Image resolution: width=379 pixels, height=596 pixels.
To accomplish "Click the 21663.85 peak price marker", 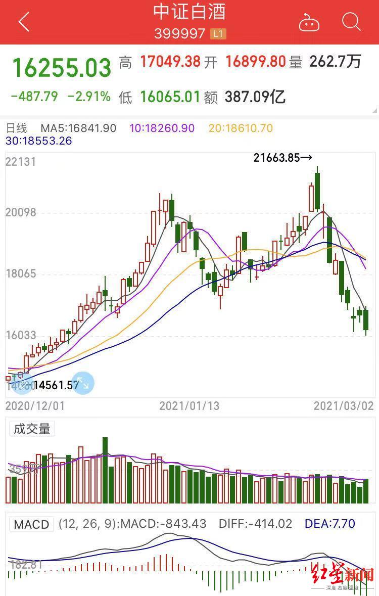I will [282, 158].
